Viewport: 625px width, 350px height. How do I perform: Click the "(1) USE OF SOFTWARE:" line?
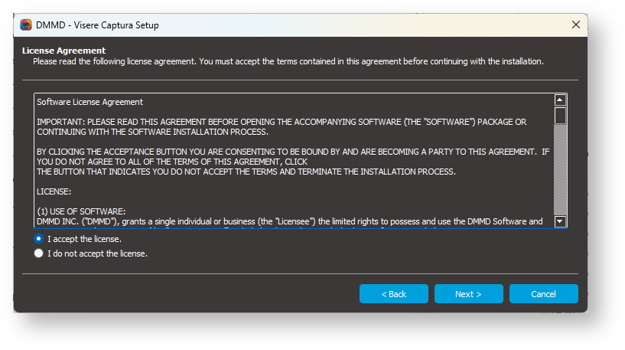pyautogui.click(x=80, y=211)
